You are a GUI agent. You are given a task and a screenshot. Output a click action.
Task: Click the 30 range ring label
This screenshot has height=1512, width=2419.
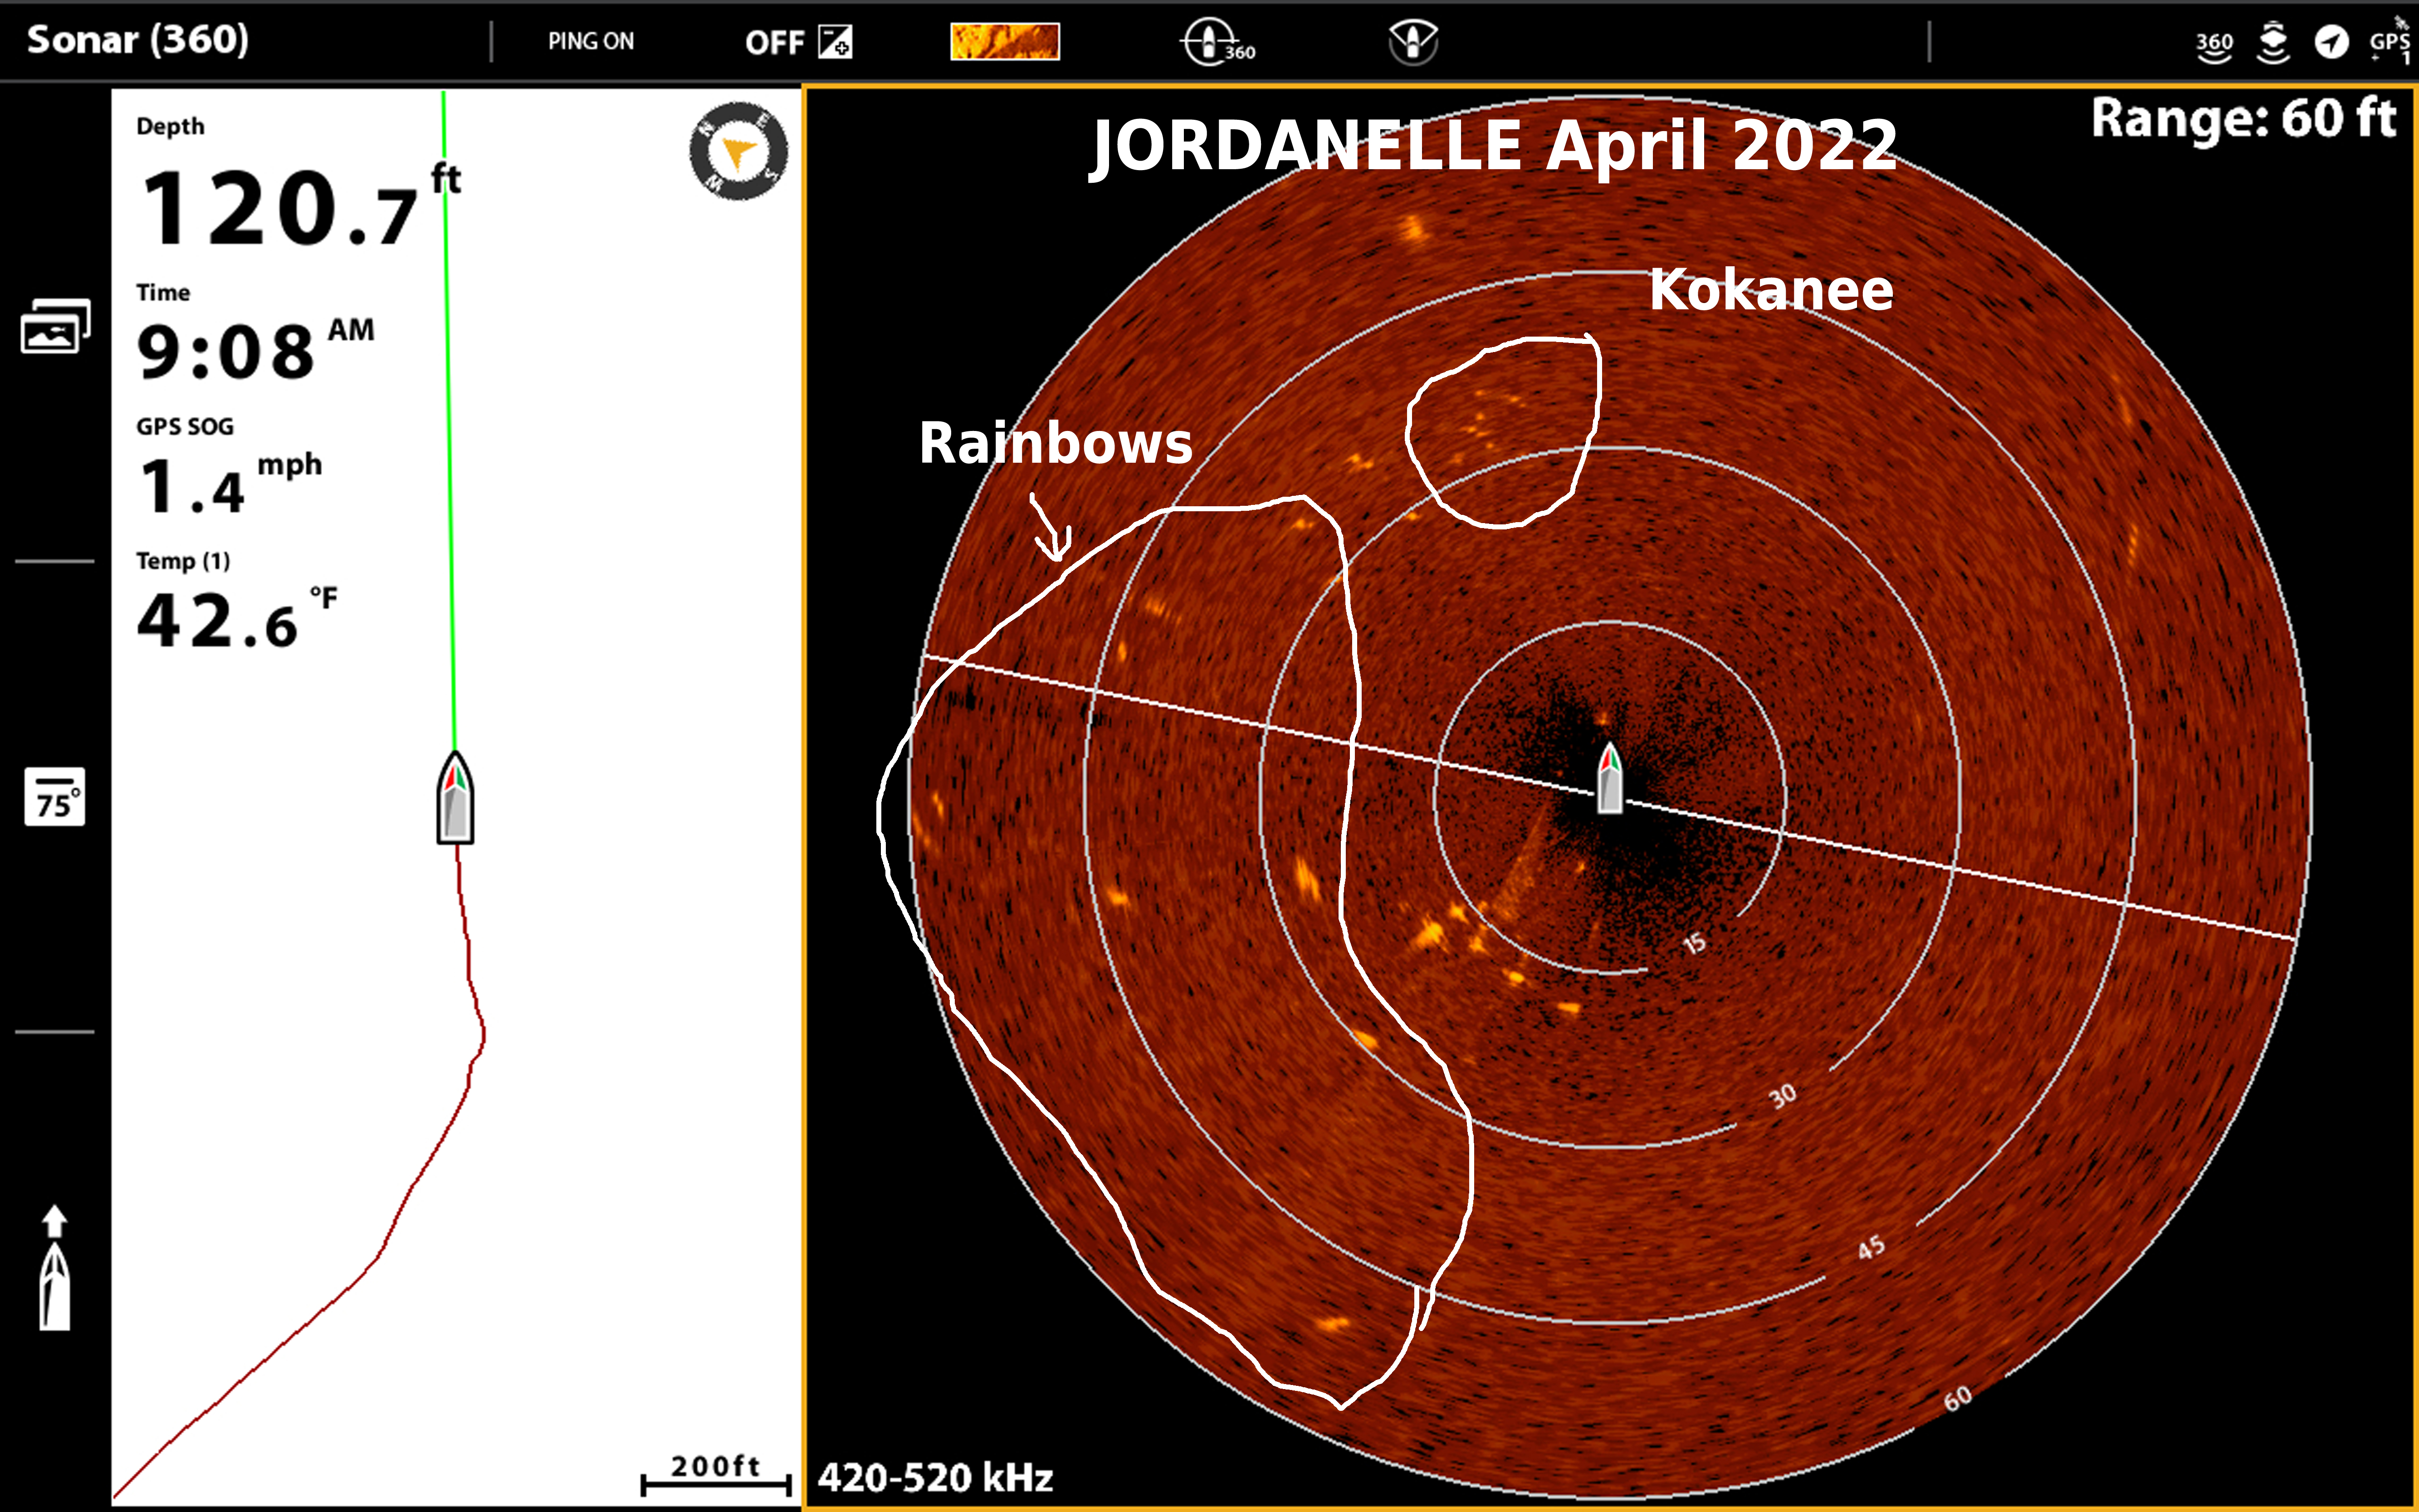pos(1782,1097)
